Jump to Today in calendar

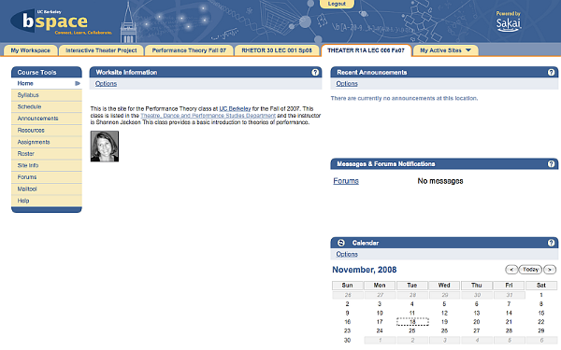[530, 270]
